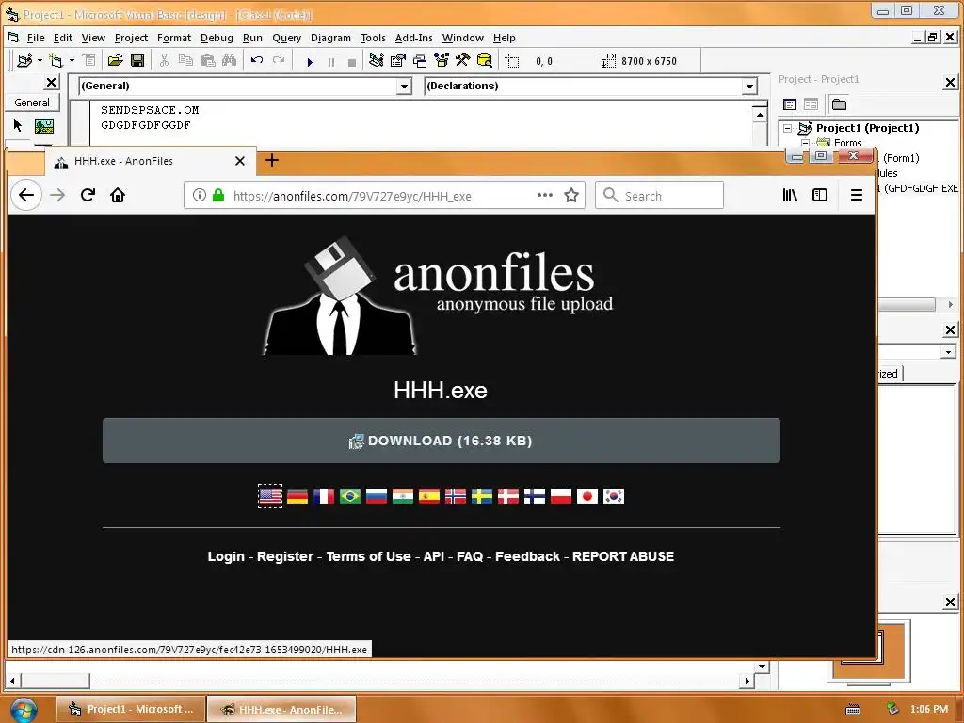Open the Firefox hamburger menu
The image size is (964, 723).
click(857, 195)
